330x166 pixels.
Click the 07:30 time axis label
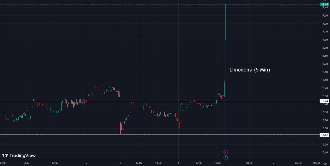coord(316,163)
